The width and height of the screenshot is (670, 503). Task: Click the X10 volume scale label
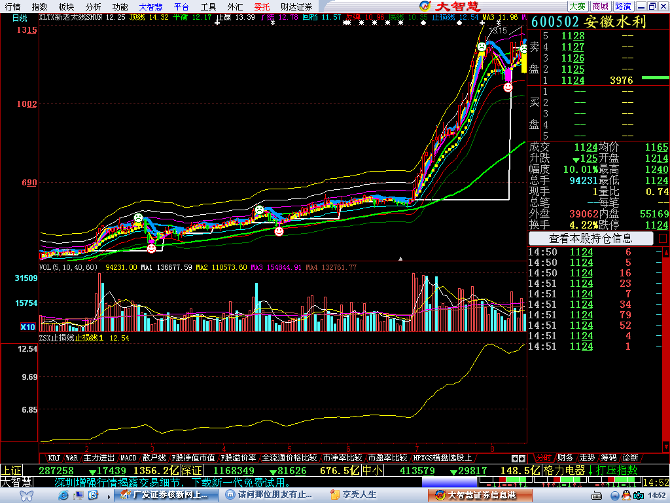(27, 327)
